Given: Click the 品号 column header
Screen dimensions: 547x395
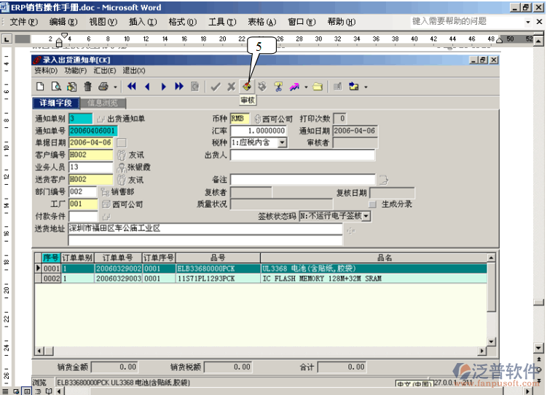Looking at the screenshot, I should 216,258.
